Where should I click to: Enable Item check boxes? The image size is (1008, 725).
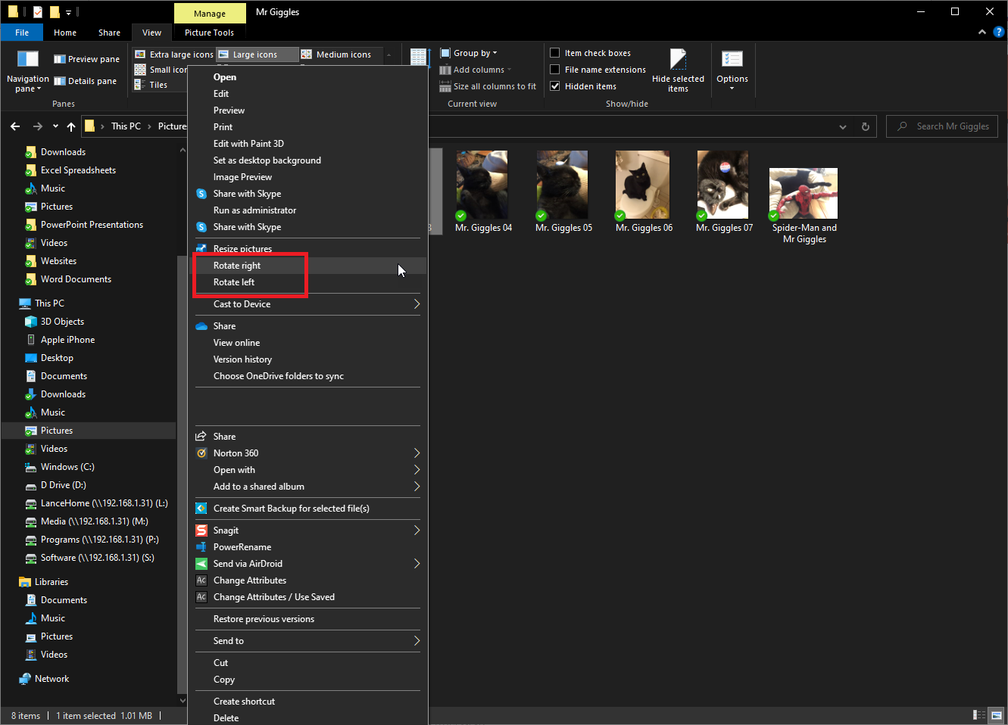555,53
